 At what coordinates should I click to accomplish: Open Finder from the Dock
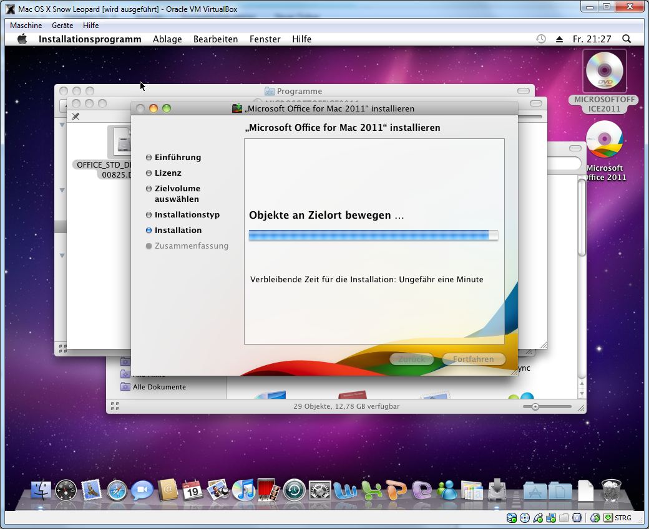pyautogui.click(x=41, y=490)
